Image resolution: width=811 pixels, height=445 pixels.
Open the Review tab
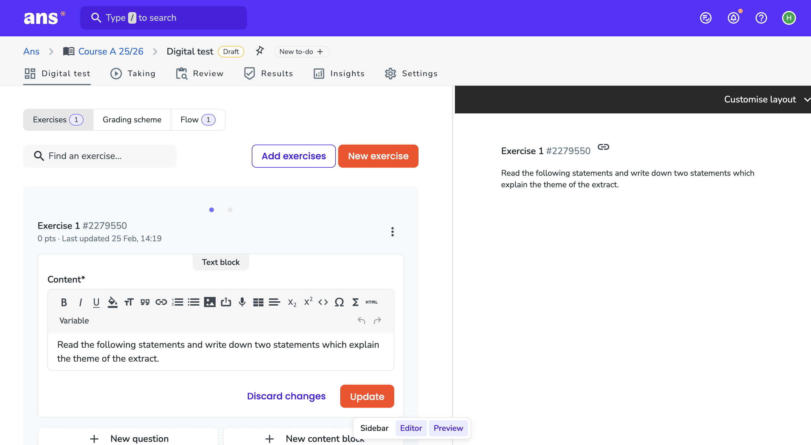[x=200, y=74]
